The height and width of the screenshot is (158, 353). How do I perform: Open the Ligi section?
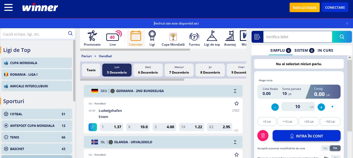coord(152,39)
